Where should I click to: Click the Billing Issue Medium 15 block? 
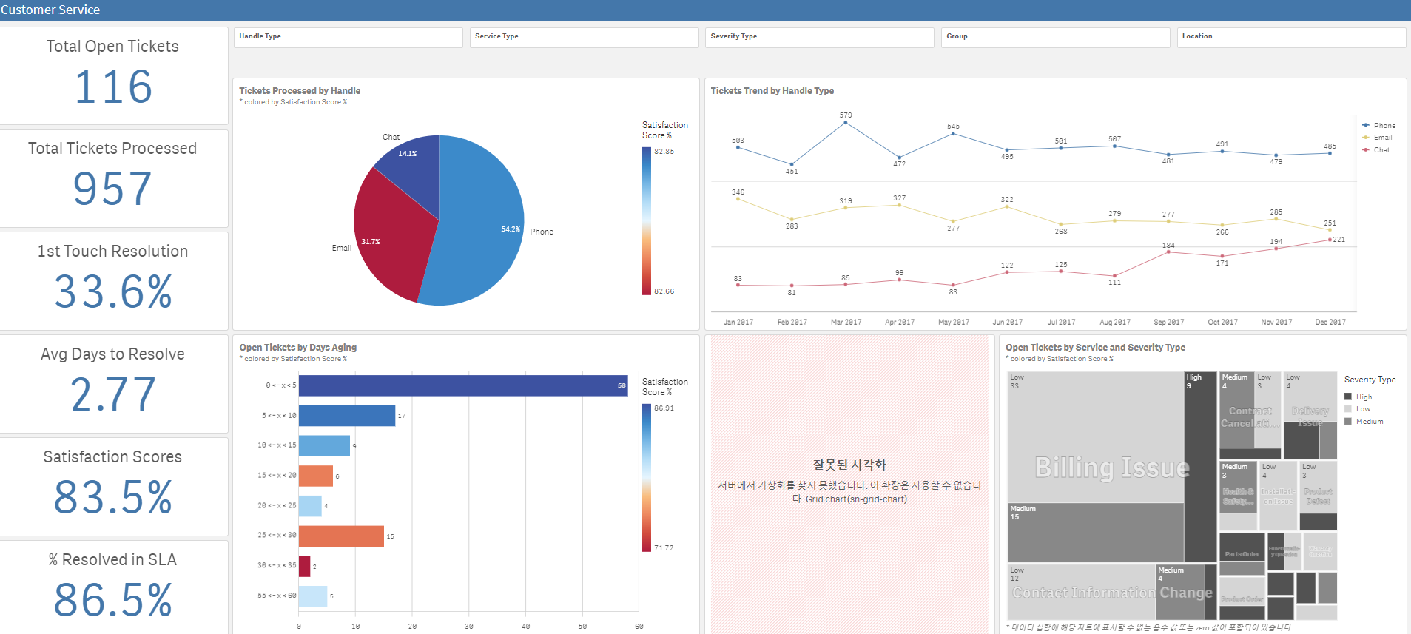point(1096,533)
